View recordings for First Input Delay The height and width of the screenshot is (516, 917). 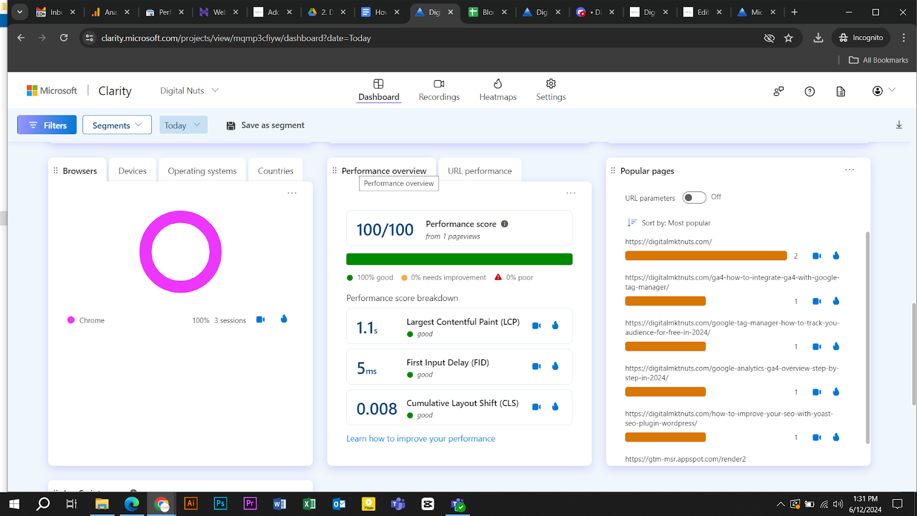(536, 366)
